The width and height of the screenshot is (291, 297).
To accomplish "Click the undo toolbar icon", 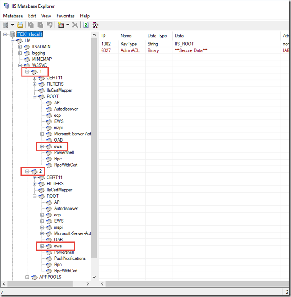I will (49, 25).
